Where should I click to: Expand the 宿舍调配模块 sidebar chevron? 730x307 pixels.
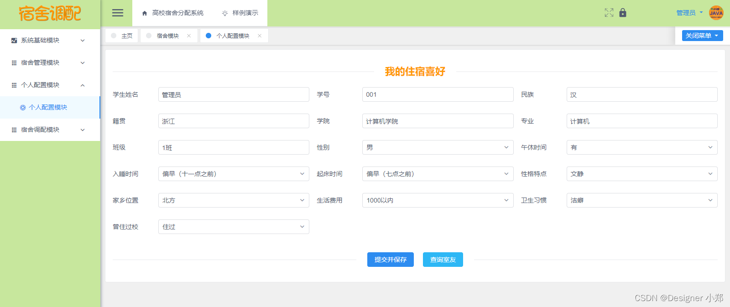[83, 130]
